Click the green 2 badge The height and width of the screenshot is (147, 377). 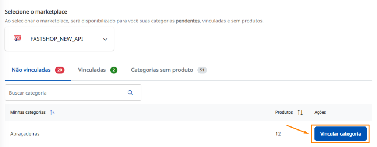[114, 70]
